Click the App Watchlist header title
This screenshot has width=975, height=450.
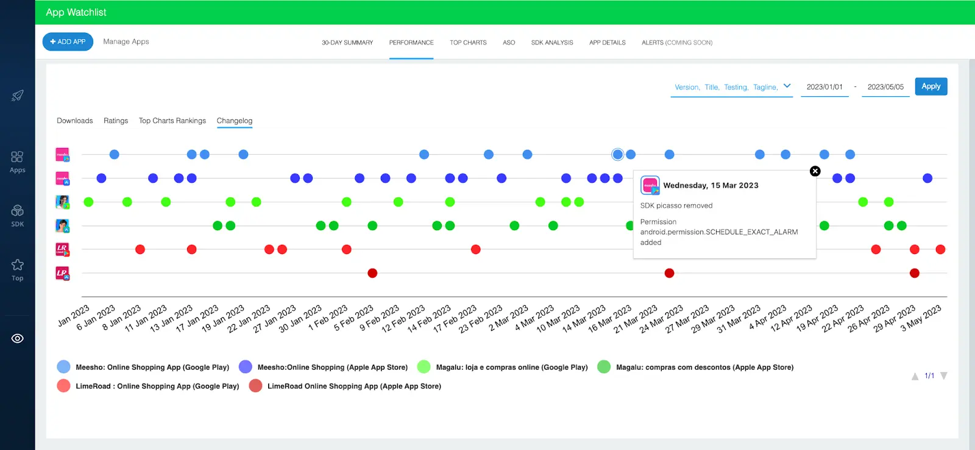click(76, 12)
